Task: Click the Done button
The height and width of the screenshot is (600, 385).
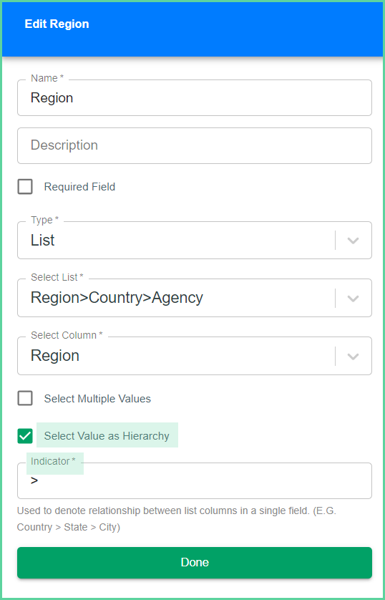Action: (194, 563)
